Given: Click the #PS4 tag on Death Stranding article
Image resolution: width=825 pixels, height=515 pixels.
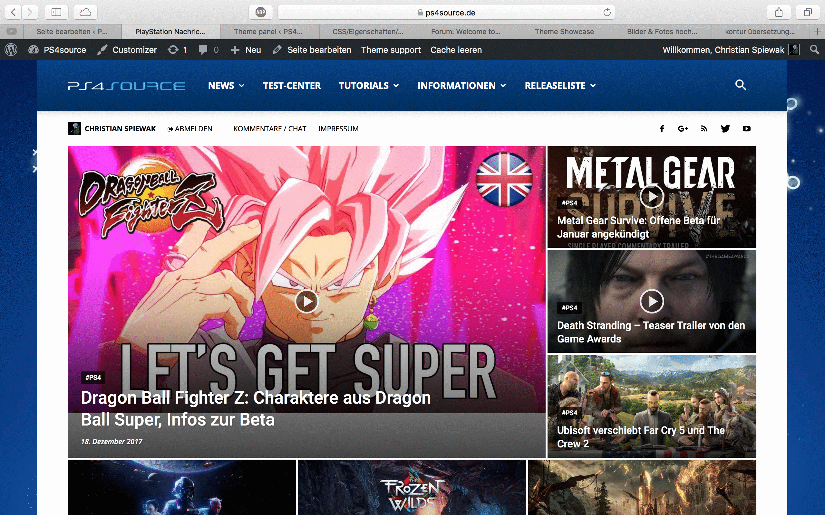Looking at the screenshot, I should tap(569, 308).
